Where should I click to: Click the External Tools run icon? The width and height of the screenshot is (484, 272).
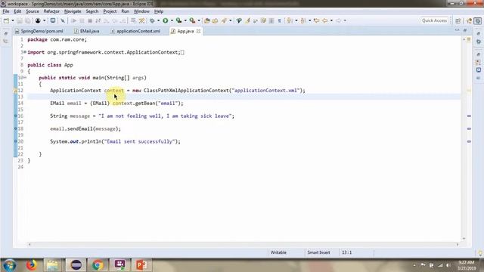tap(192, 20)
